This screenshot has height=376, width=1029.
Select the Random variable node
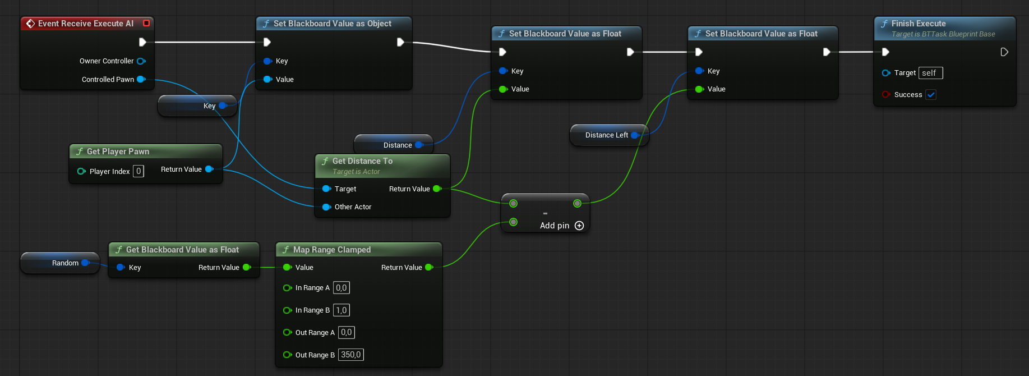[64, 263]
